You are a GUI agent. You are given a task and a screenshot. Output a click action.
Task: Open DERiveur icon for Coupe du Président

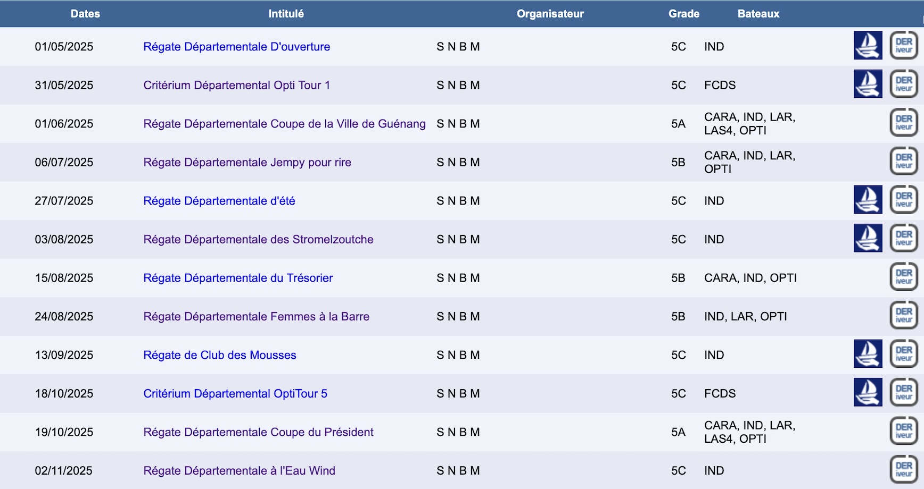pos(904,431)
